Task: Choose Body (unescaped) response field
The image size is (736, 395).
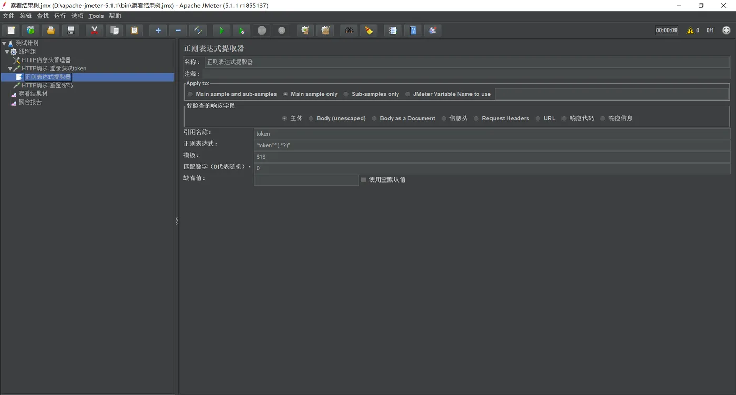Action: 337,118
